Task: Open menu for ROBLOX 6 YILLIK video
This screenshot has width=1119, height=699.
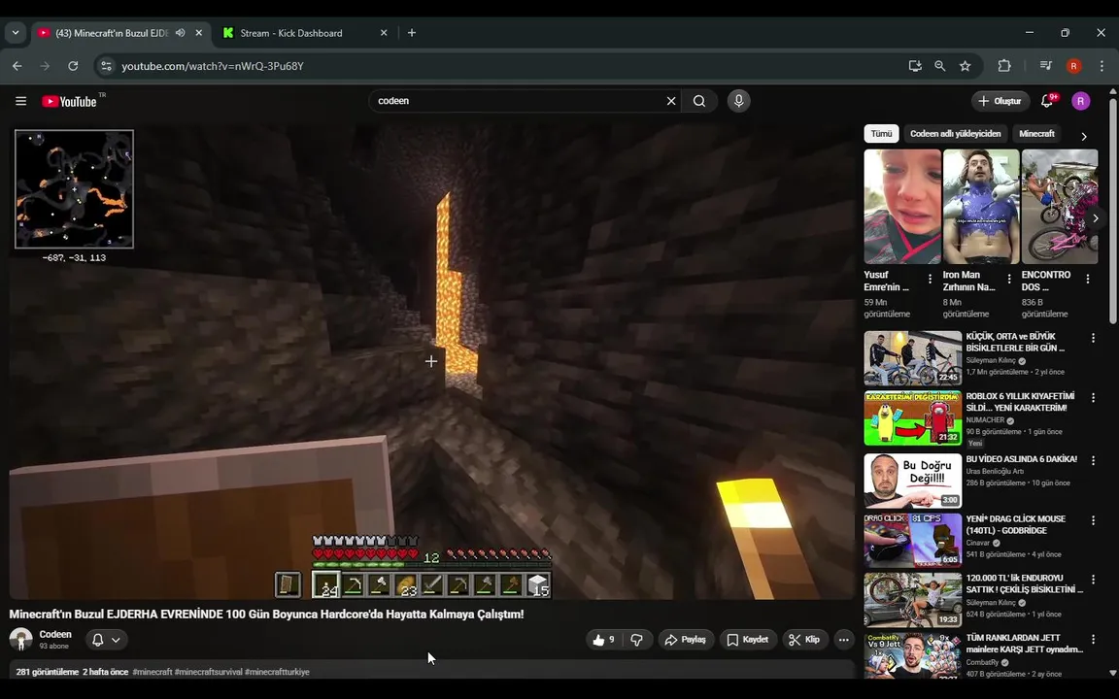Action: point(1093,398)
